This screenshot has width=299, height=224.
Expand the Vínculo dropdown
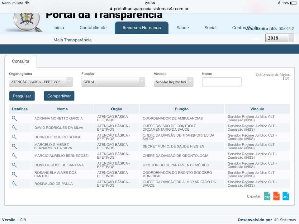[173, 82]
